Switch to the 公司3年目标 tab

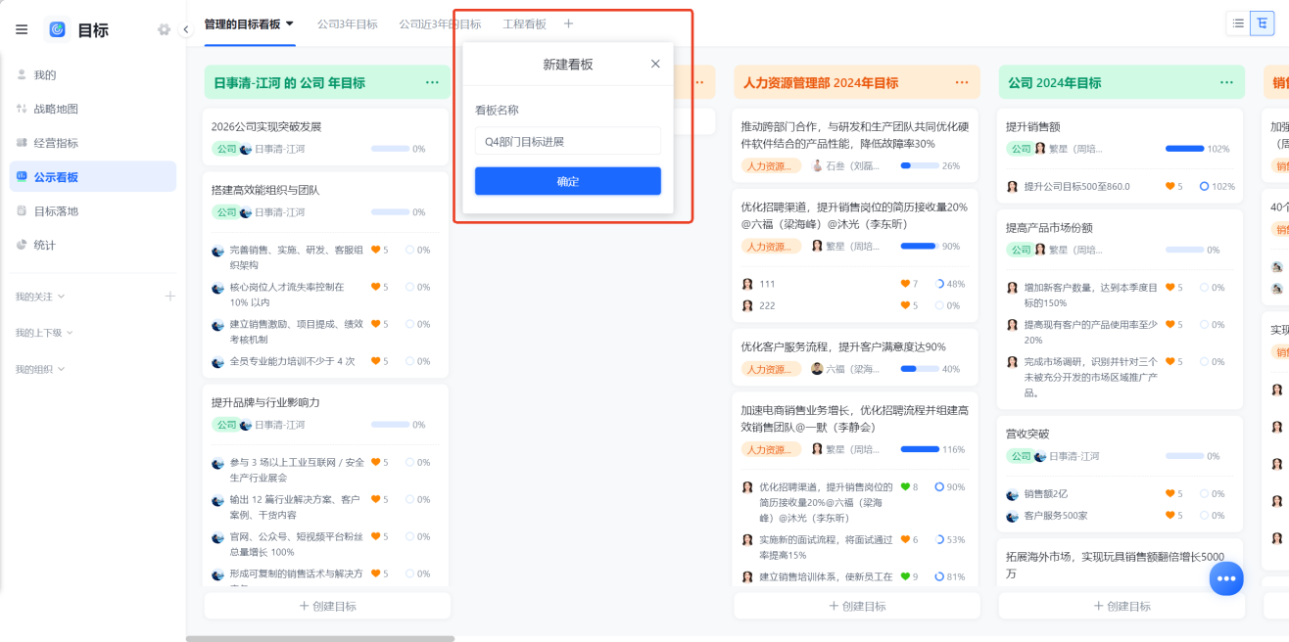[x=347, y=23]
